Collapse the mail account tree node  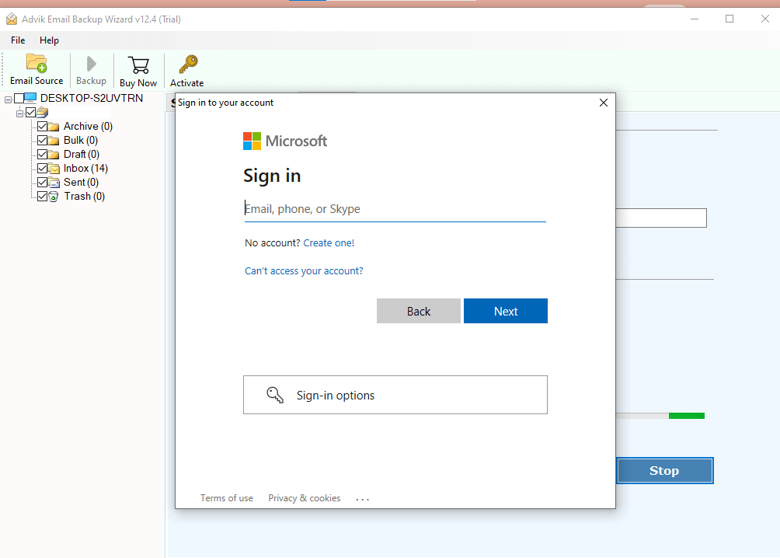[x=19, y=113]
